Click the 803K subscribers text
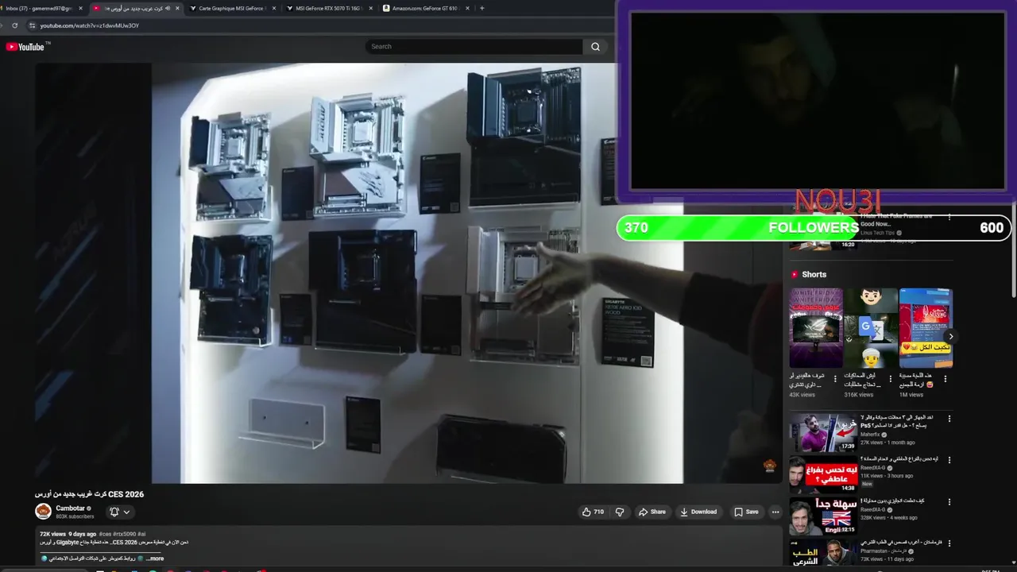The height and width of the screenshot is (572, 1017). pos(75,516)
